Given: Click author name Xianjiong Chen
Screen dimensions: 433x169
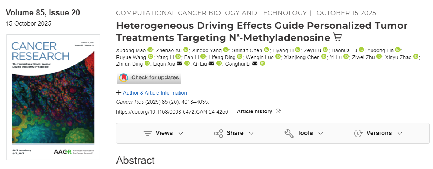Looking at the screenshot, I should 302,57.
